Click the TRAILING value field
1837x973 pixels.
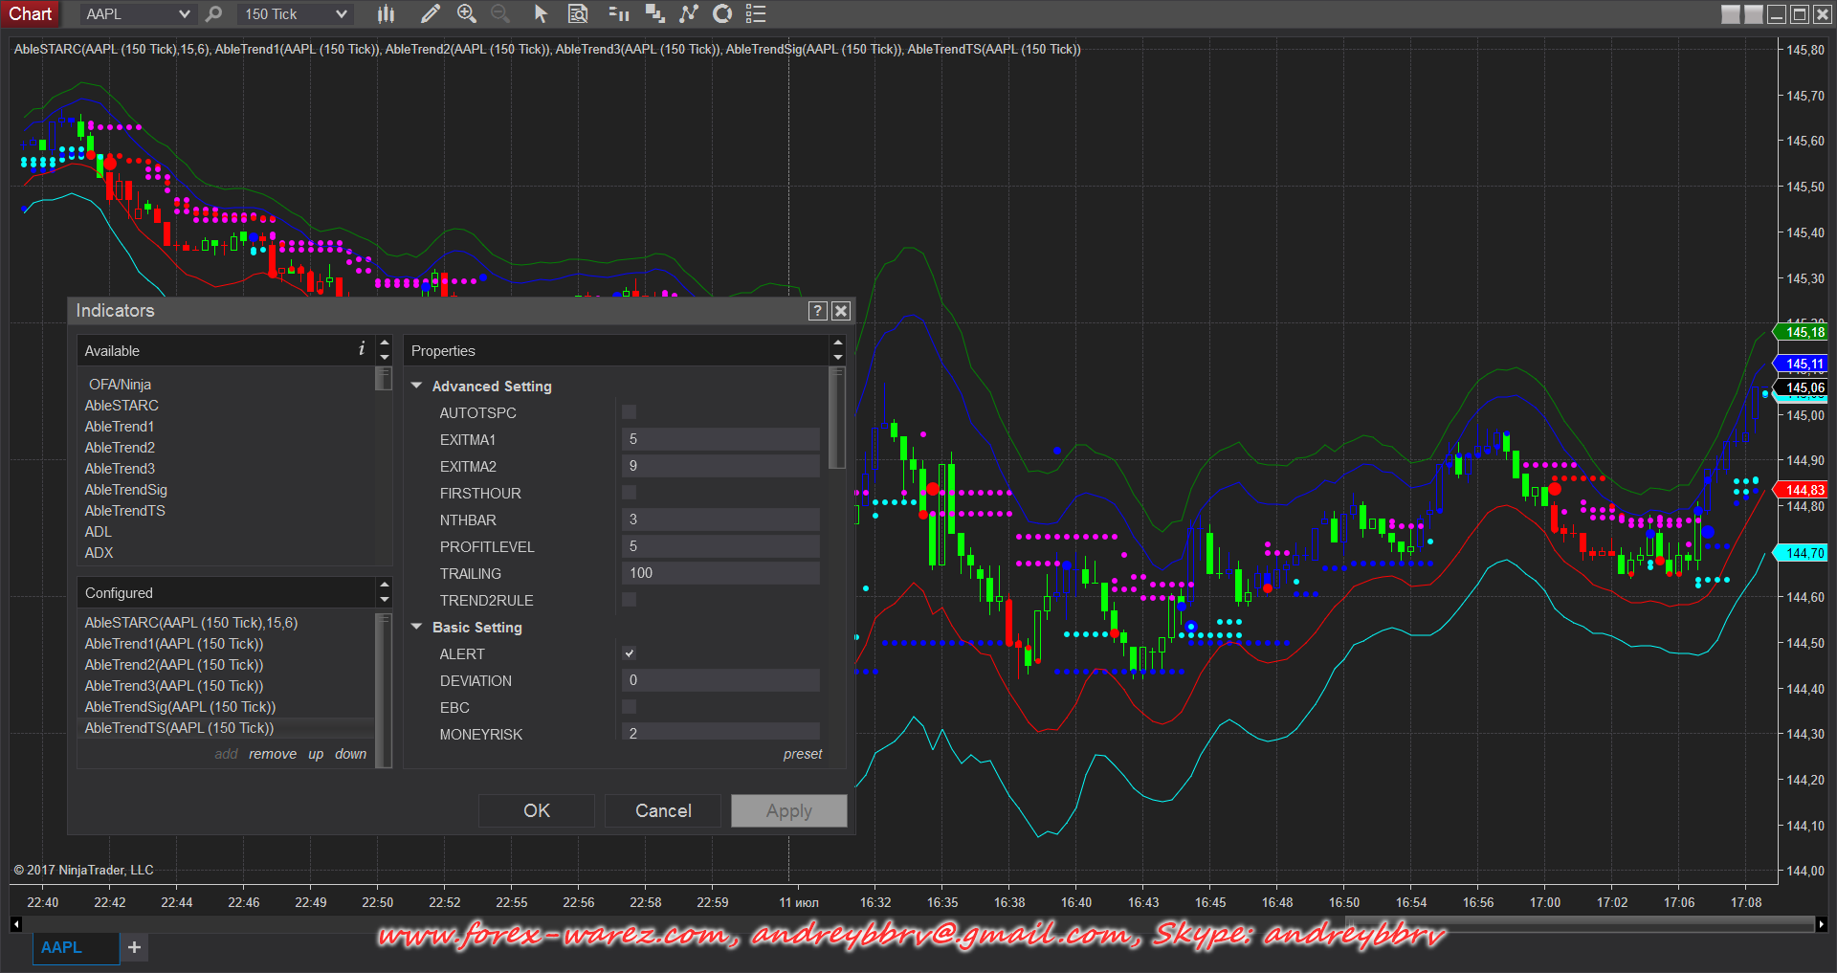tap(719, 573)
